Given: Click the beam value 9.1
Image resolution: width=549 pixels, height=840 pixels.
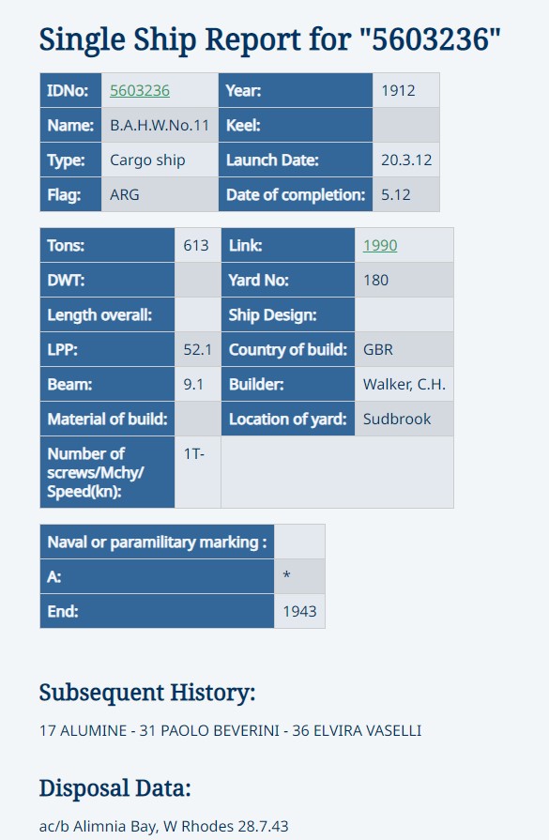Looking at the screenshot, I should coord(198,385).
